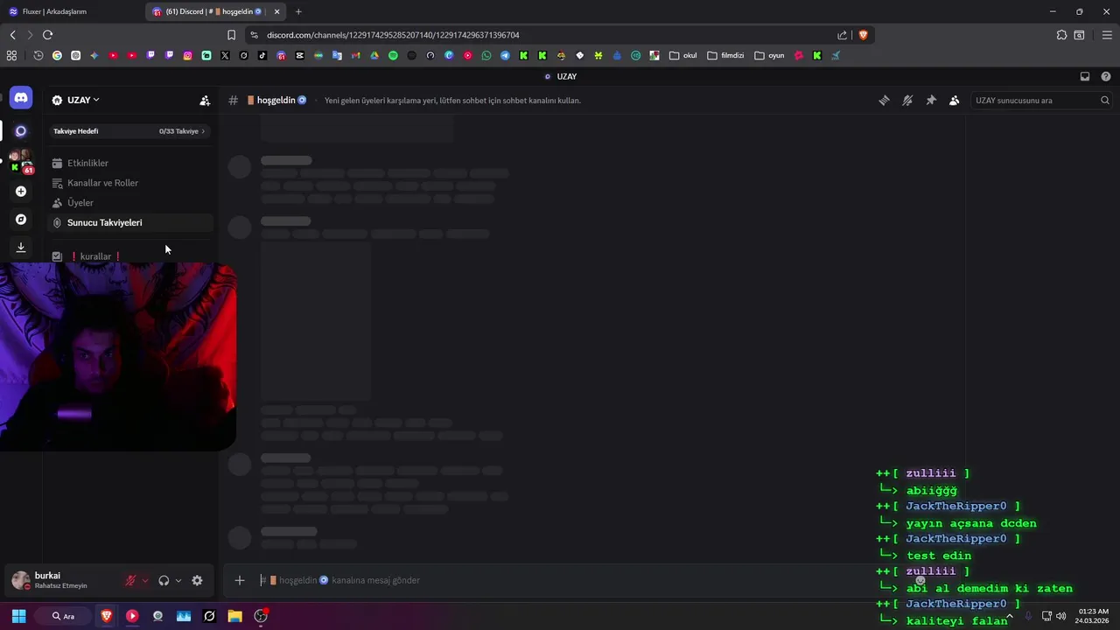Open the WhatsApp bookmark icon
This screenshot has height=630, width=1120.
pyautogui.click(x=486, y=55)
